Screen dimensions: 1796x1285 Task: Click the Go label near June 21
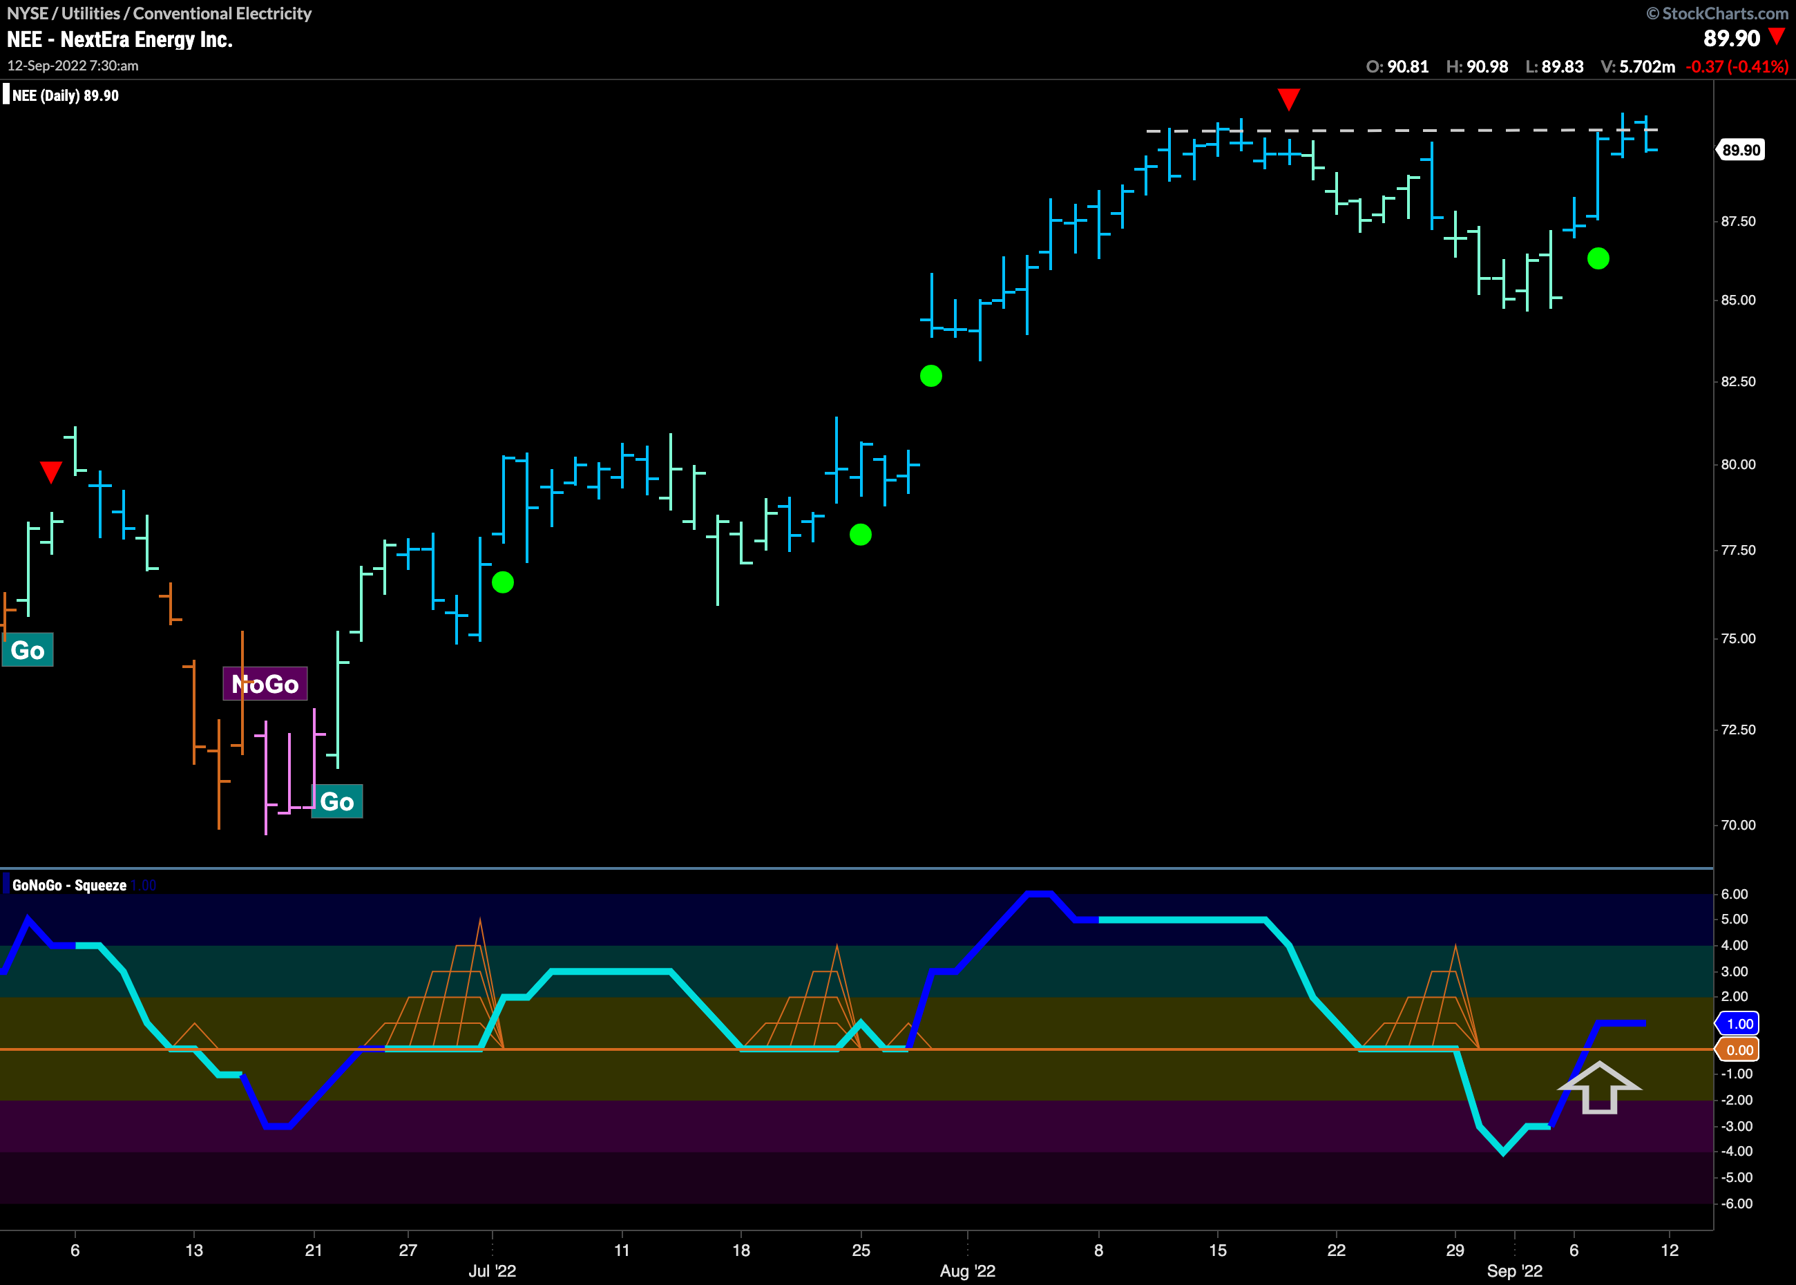point(337,801)
